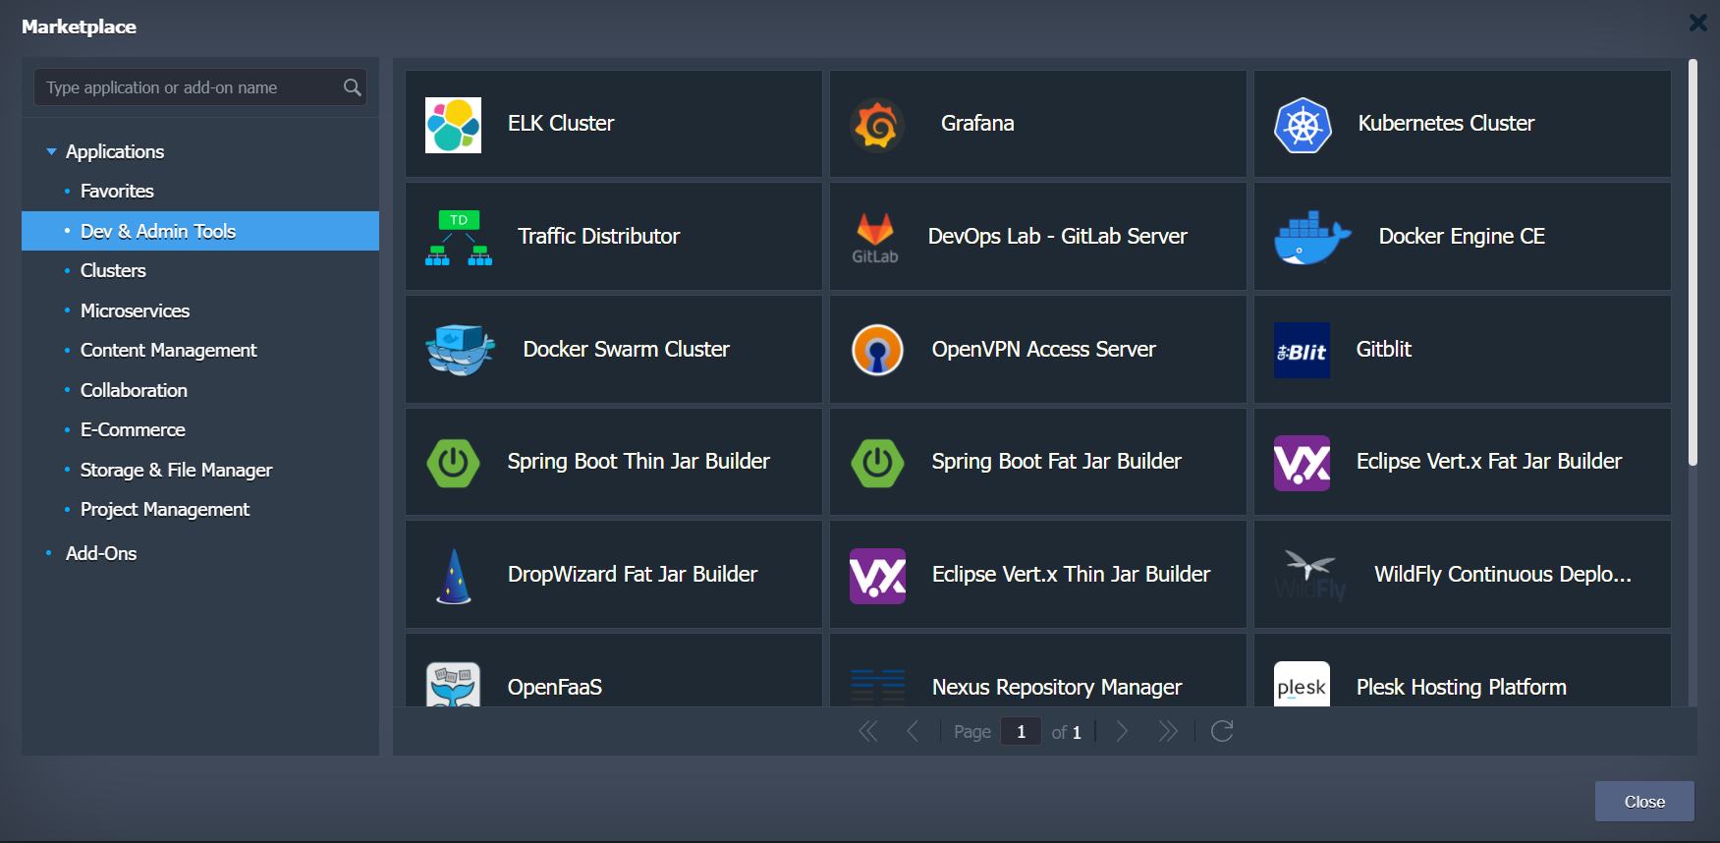Click the marketplace list vertical scrollbar
Viewport: 1720px width, 843px height.
pos(1692,262)
